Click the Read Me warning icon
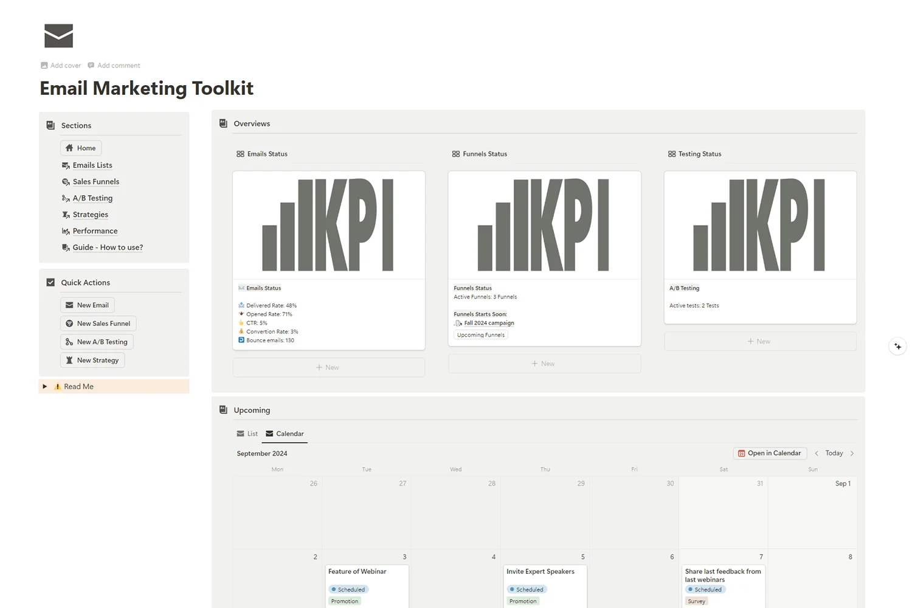Viewport: 912px width, 608px height. pos(58,386)
